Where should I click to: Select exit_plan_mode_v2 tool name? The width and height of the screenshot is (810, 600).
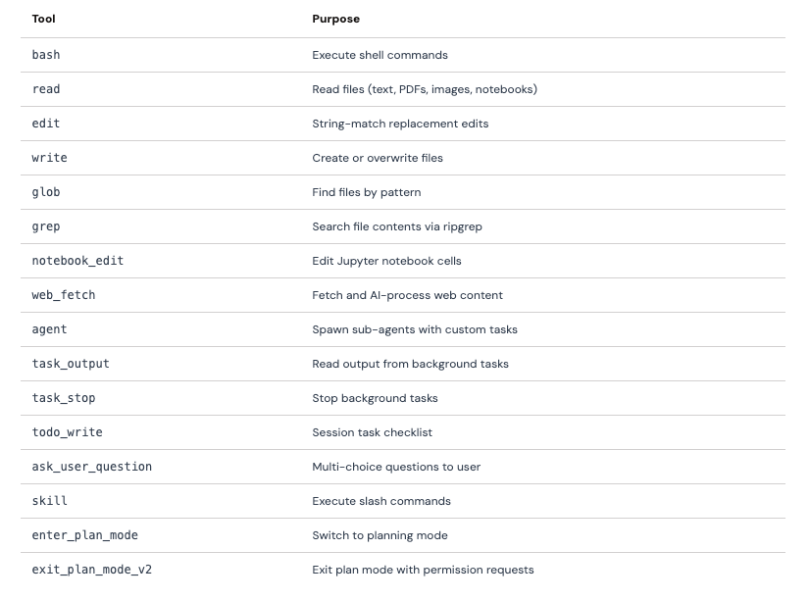92,570
